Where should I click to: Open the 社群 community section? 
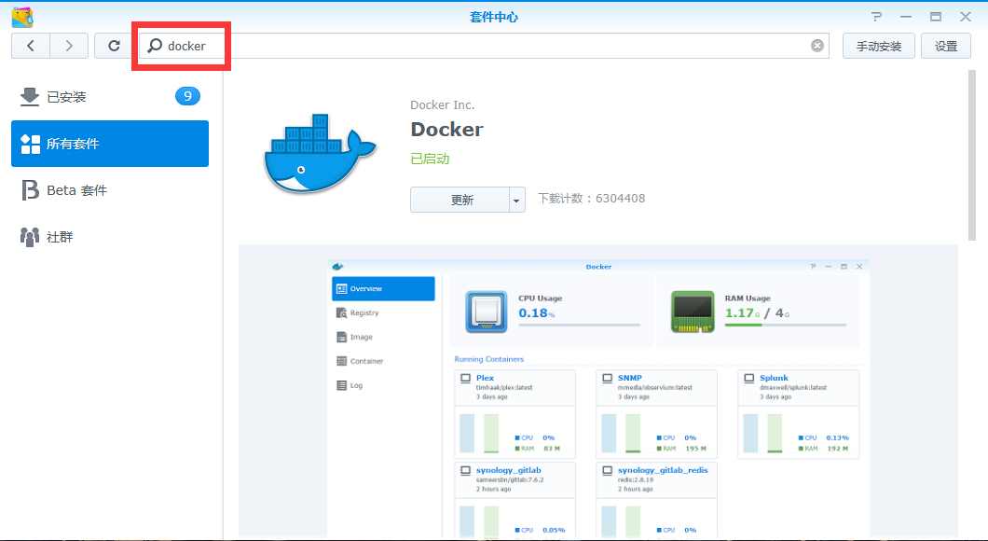[x=60, y=237]
